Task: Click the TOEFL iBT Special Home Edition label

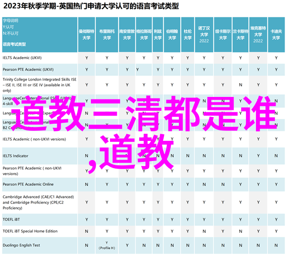Action: tap(30, 231)
